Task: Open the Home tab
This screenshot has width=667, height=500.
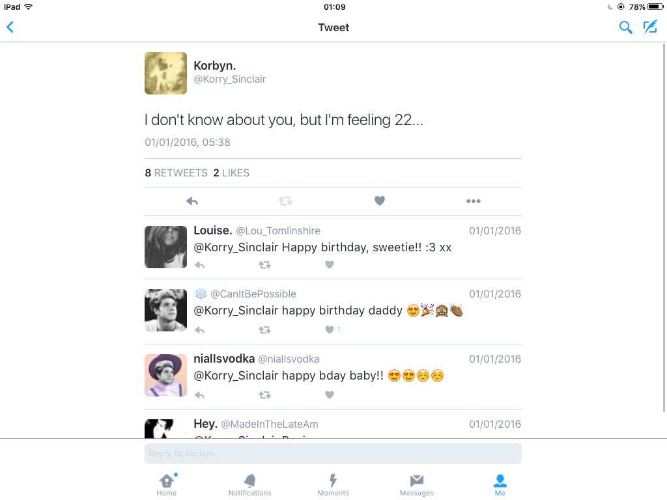Action: 166,485
